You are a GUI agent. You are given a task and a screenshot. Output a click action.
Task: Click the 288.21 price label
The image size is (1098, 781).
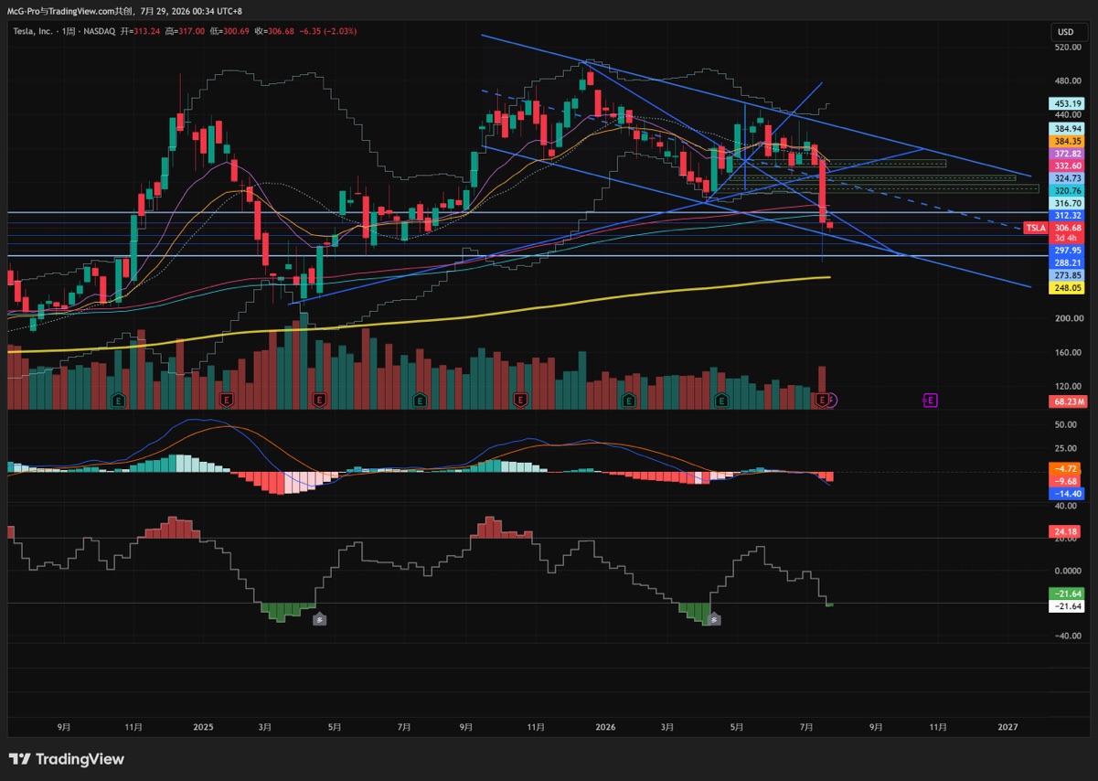(1067, 262)
